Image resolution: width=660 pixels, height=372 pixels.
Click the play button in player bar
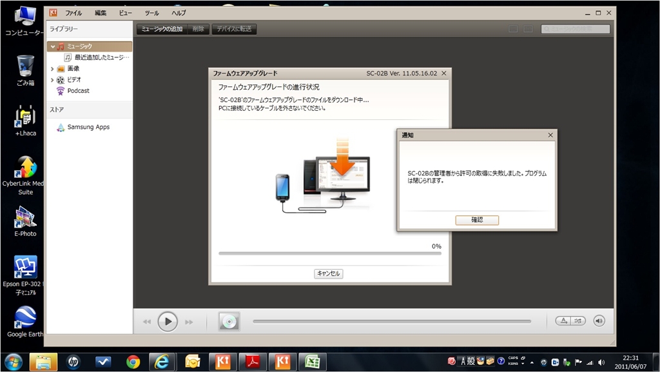pyautogui.click(x=168, y=321)
